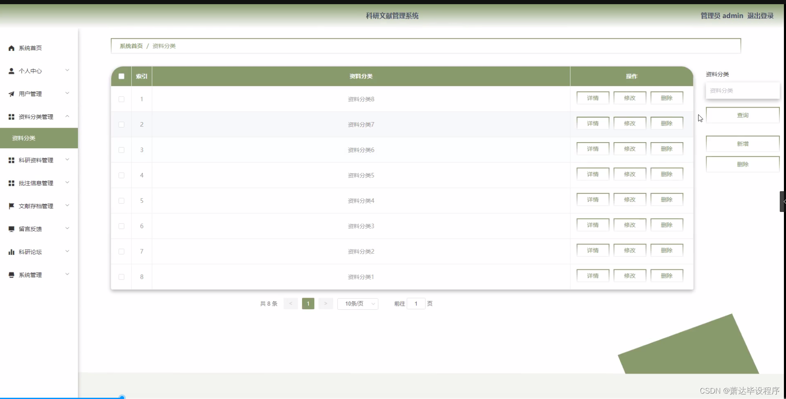The height and width of the screenshot is (399, 786).
Task: Open 系统管理 sidebar menu label
Action: (x=30, y=275)
